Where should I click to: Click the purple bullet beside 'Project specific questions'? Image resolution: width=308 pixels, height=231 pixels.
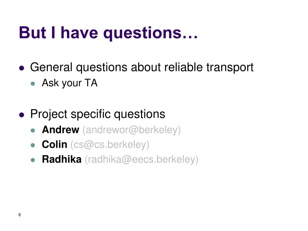pyautogui.click(x=22, y=115)
